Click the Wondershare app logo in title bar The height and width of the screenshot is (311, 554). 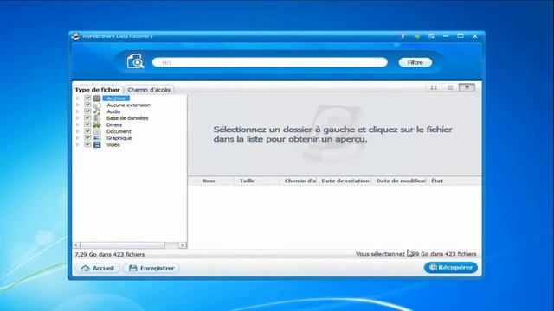click(x=75, y=36)
